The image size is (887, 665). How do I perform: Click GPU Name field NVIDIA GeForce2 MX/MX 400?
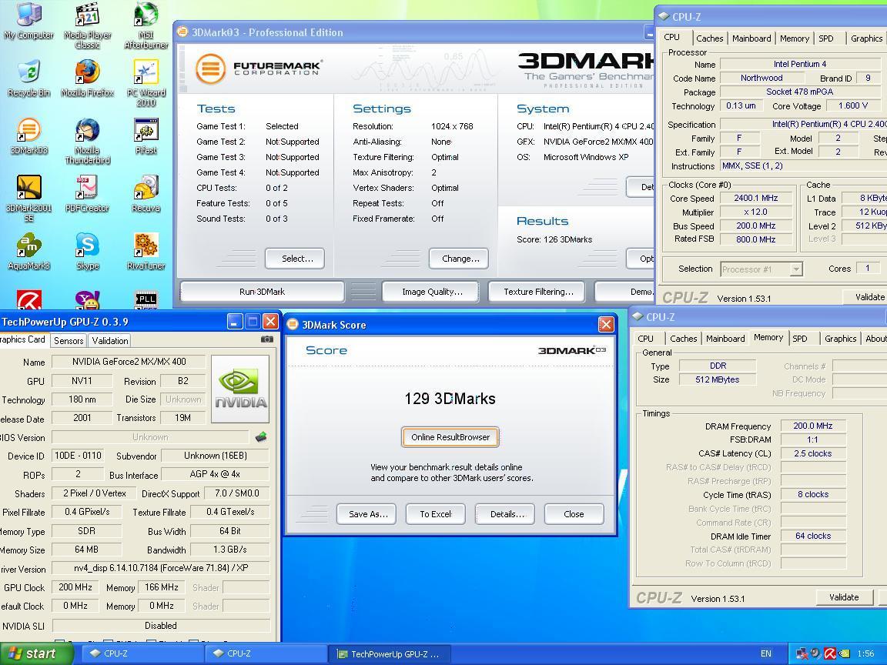coord(129,361)
